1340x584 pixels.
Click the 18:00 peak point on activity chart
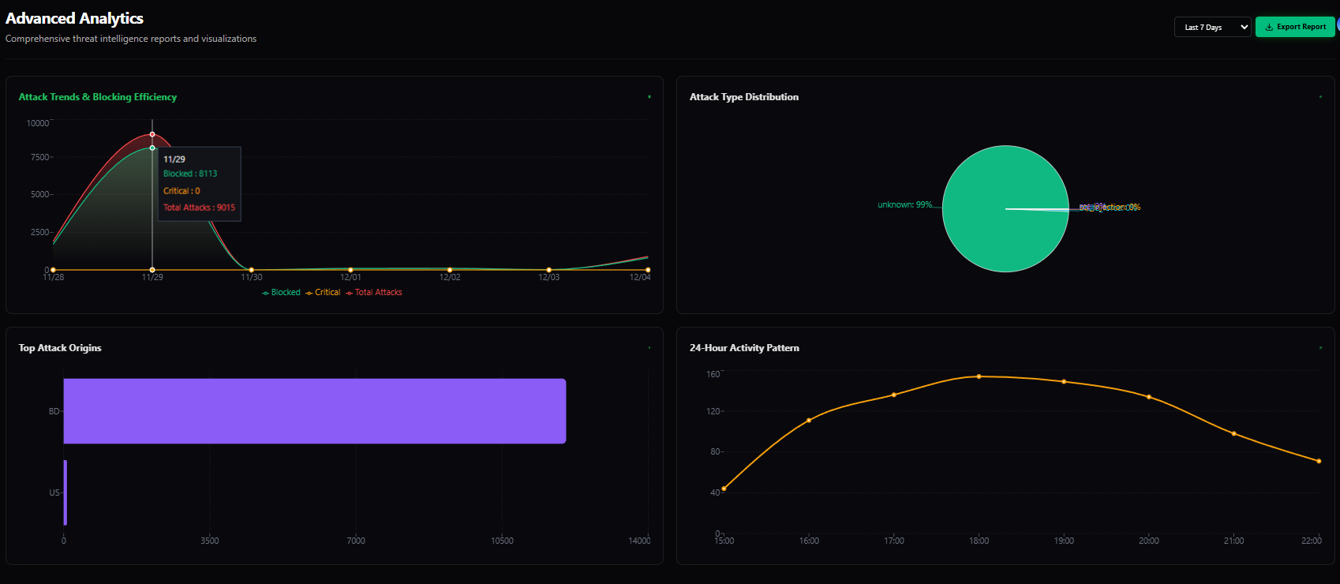coord(979,376)
